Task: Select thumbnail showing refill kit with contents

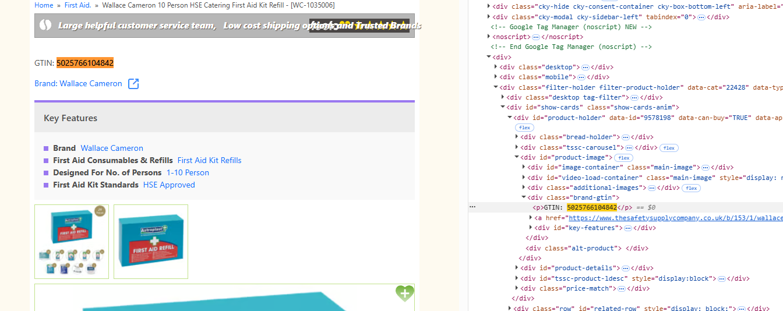Action: click(x=72, y=242)
